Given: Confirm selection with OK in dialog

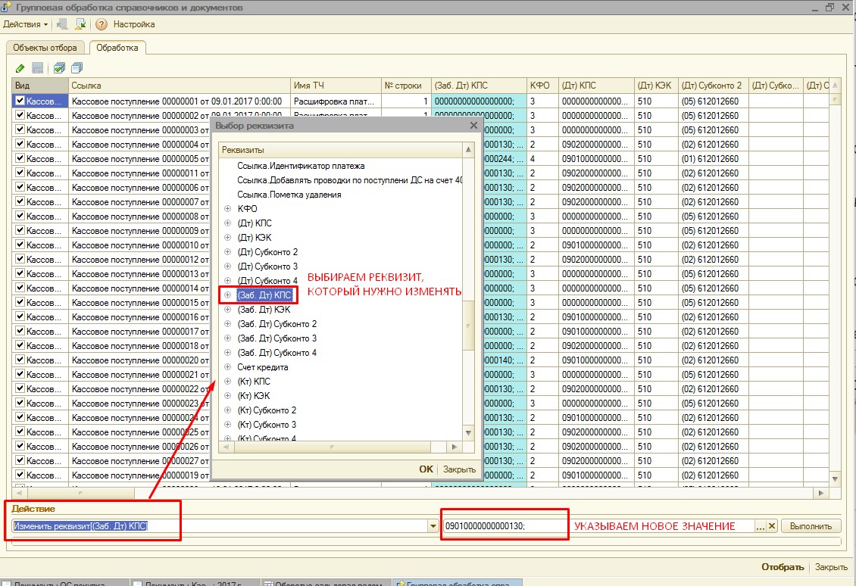Looking at the screenshot, I should pyautogui.click(x=426, y=469).
